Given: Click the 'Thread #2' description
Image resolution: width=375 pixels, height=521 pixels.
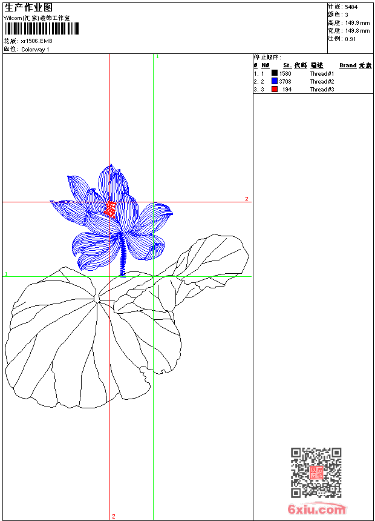Looking at the screenshot, I should (322, 81).
